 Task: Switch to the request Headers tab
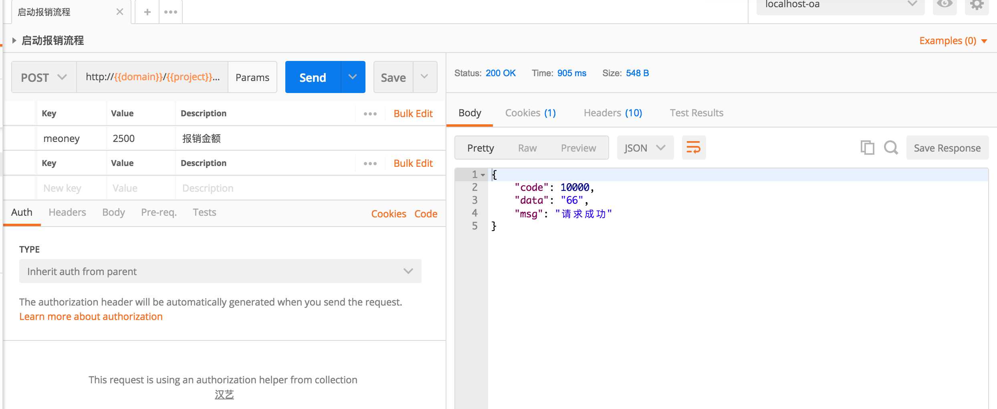[x=67, y=213]
